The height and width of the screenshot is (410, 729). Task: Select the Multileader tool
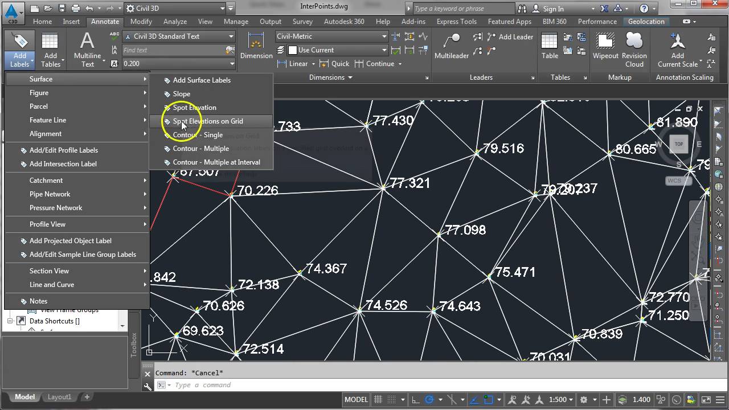click(x=452, y=46)
